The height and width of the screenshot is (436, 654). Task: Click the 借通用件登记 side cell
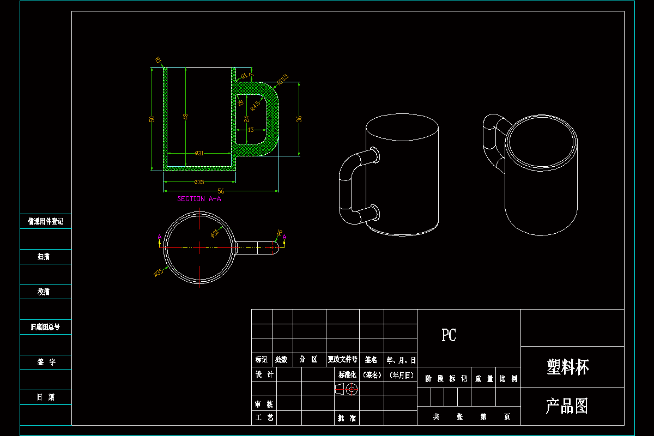(x=46, y=221)
